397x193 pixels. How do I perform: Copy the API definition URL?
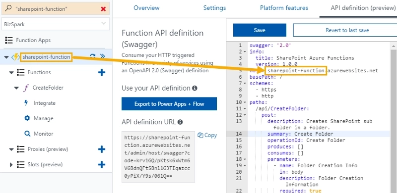tap(207, 135)
